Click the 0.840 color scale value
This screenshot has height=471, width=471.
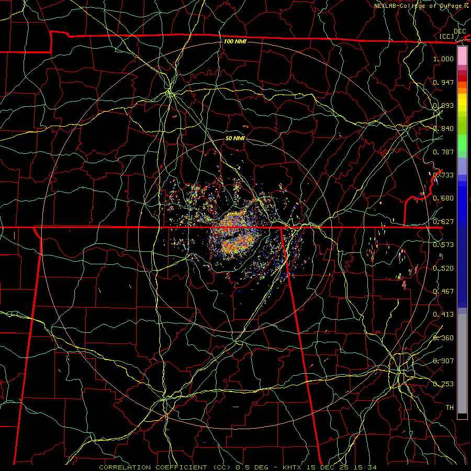point(443,129)
